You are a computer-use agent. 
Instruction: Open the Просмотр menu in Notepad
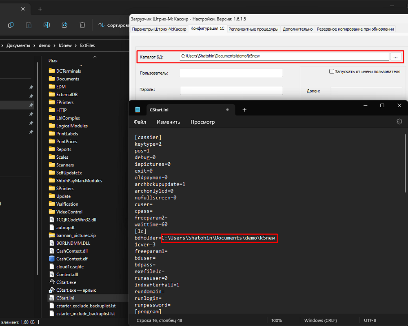point(202,122)
